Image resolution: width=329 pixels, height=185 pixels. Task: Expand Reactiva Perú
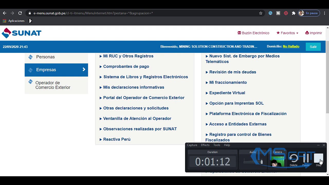115,139
